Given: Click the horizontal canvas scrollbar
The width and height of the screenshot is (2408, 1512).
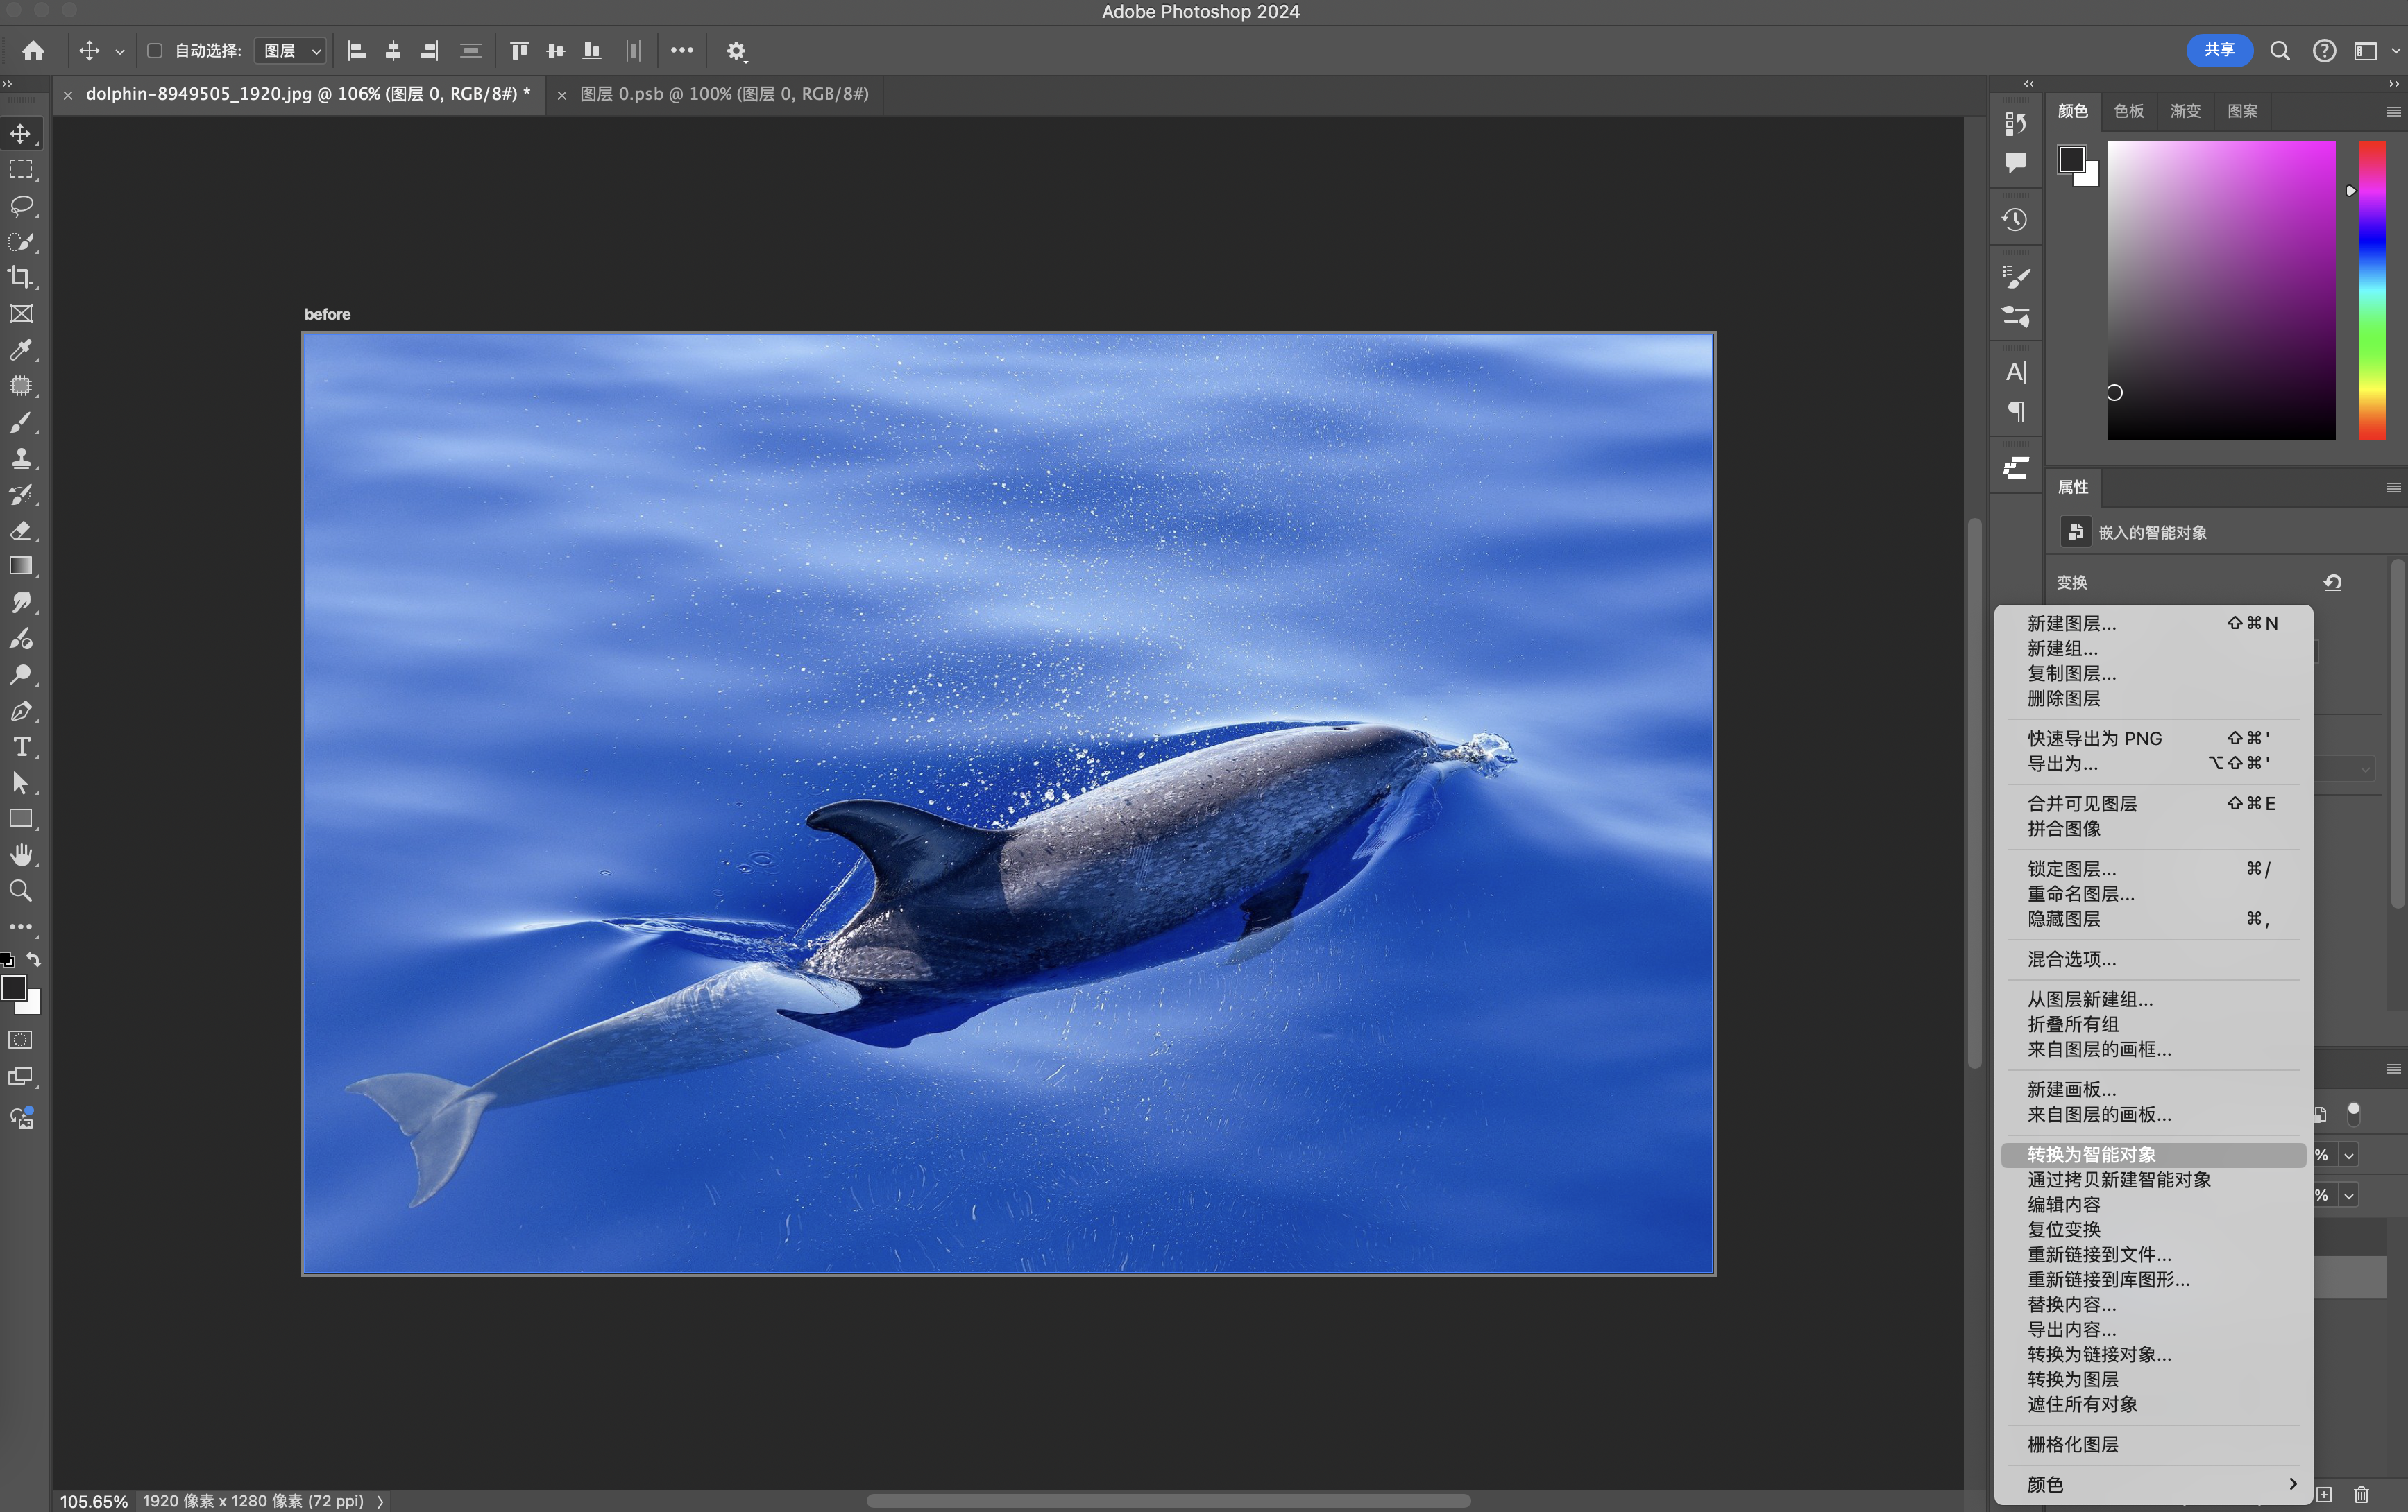Looking at the screenshot, I should (x=1168, y=1501).
